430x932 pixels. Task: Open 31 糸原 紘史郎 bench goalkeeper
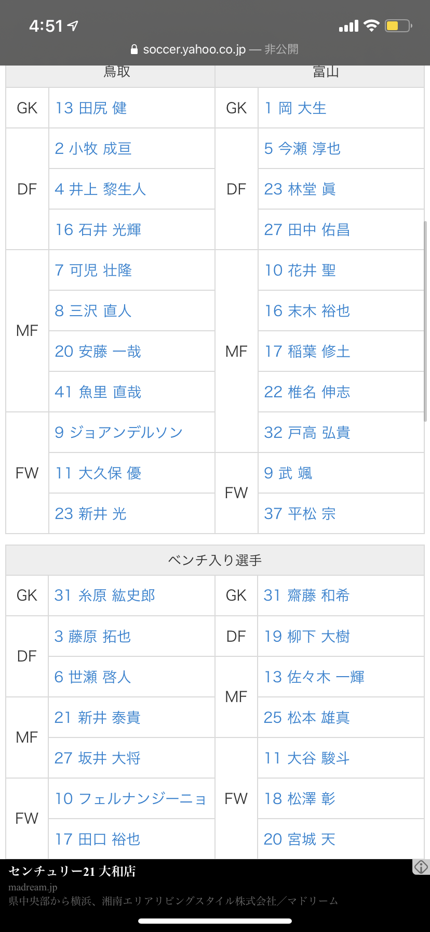coord(105,596)
